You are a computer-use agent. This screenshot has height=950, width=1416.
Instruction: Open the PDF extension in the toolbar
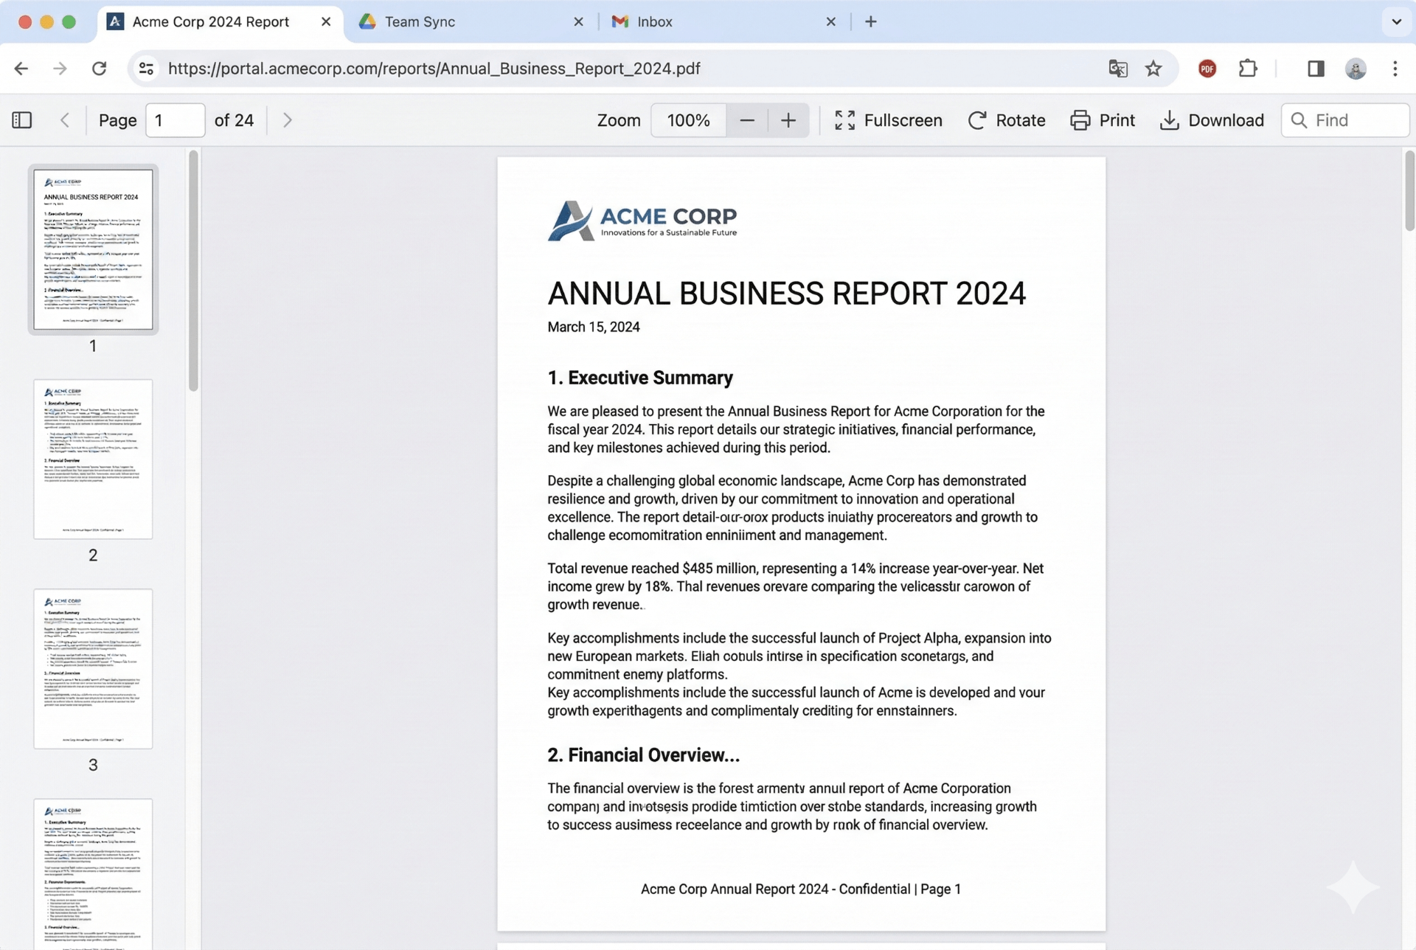coord(1207,68)
